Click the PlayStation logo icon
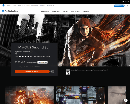This screenshot has width=130, height=104. tap(4, 5)
